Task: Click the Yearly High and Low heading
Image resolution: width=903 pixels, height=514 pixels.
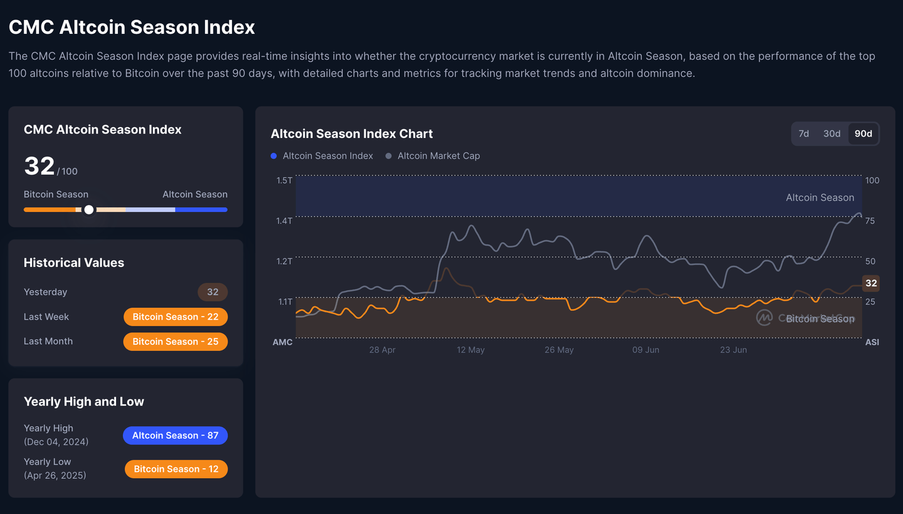Action: tap(83, 401)
